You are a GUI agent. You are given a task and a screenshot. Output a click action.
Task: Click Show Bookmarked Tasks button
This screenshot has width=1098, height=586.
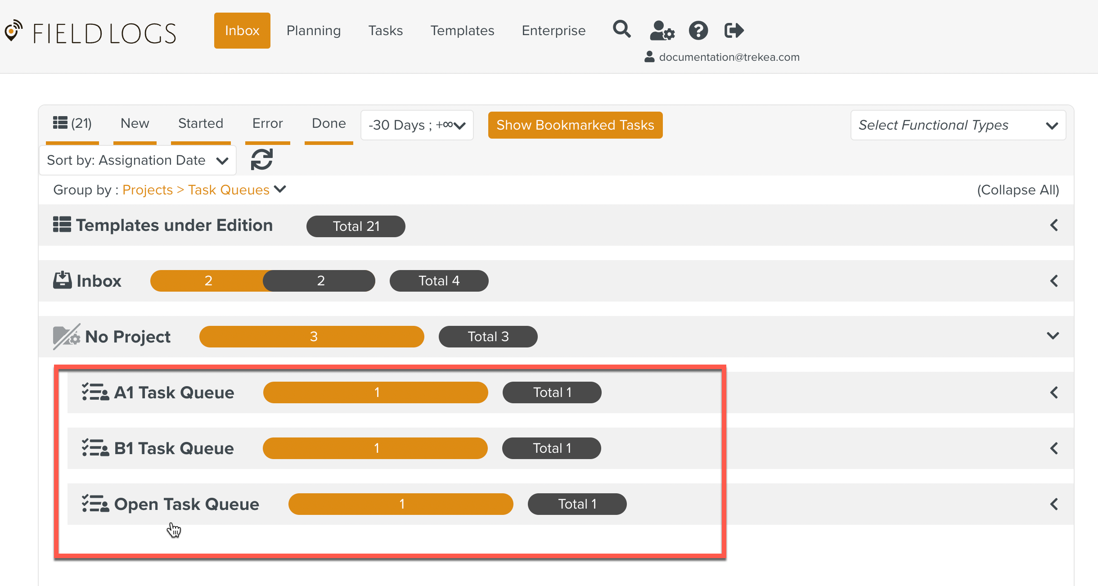tap(575, 125)
